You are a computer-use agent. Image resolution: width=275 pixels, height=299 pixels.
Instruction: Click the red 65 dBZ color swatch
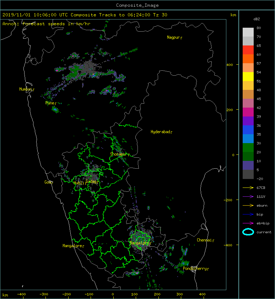[x=248, y=50]
